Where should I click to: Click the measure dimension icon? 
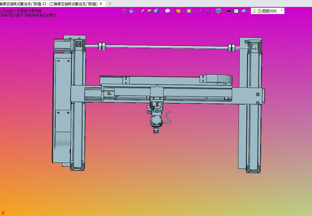click(207, 11)
